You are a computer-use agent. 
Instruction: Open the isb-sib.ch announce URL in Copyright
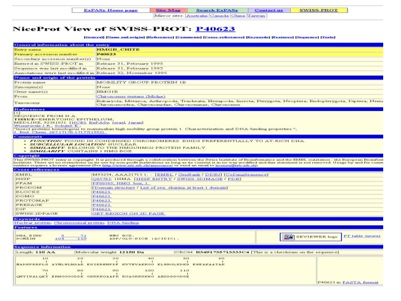click(x=138, y=166)
